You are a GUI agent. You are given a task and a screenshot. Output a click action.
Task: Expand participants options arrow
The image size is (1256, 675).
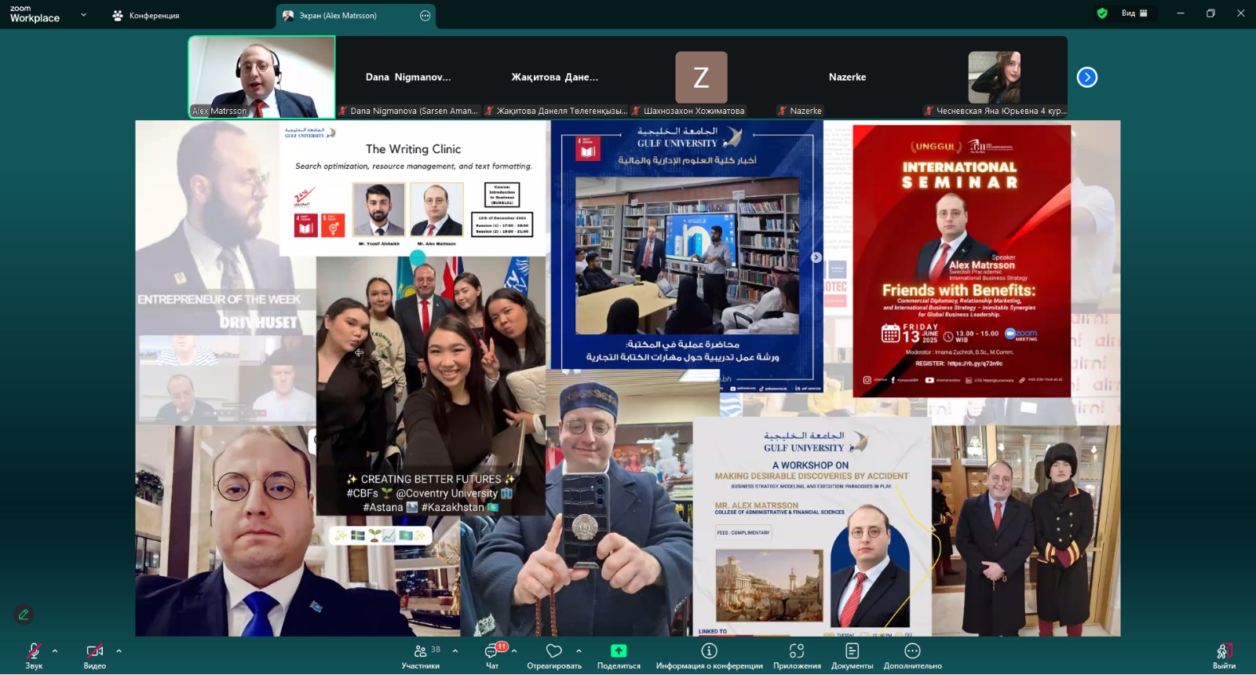455,651
